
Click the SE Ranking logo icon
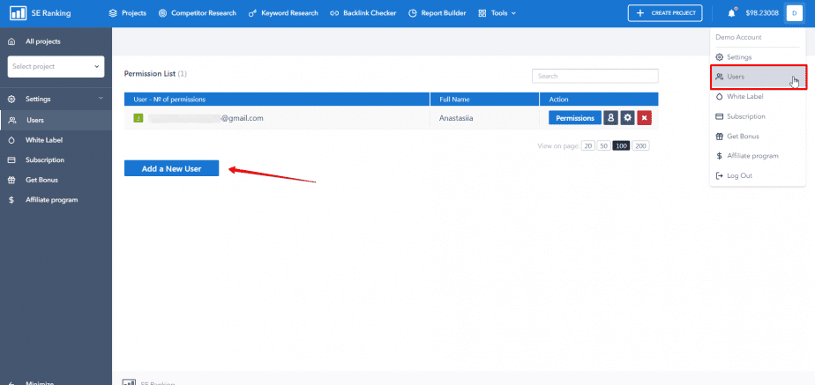coord(19,13)
